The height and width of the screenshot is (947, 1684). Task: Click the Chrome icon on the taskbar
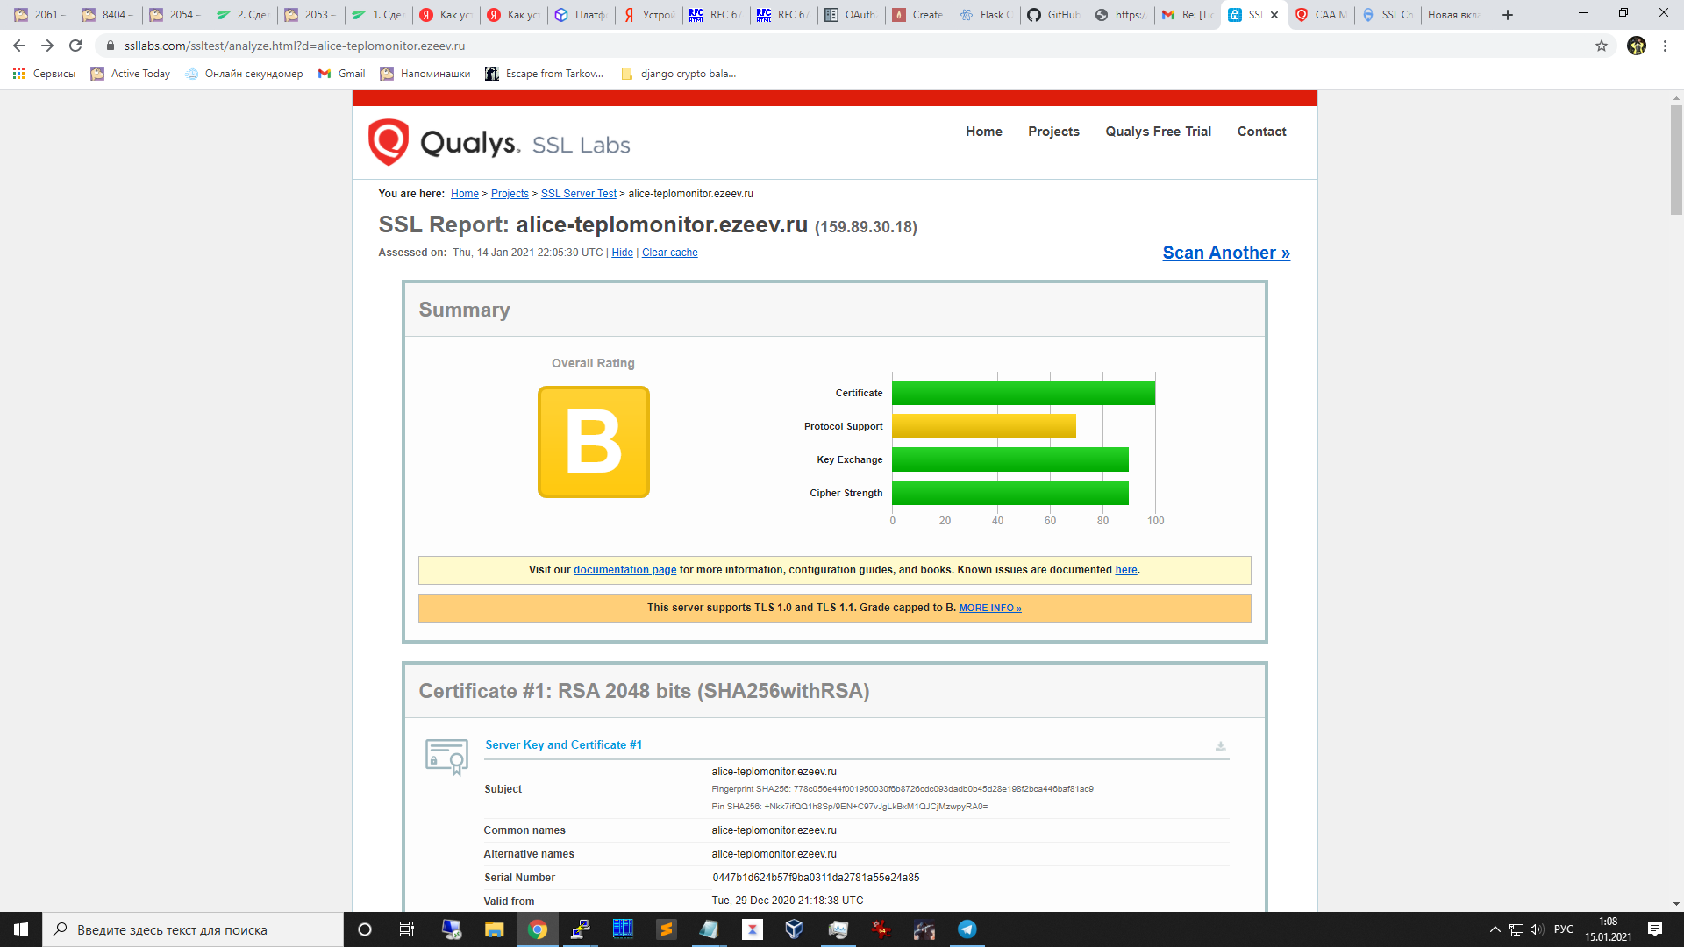[538, 929]
